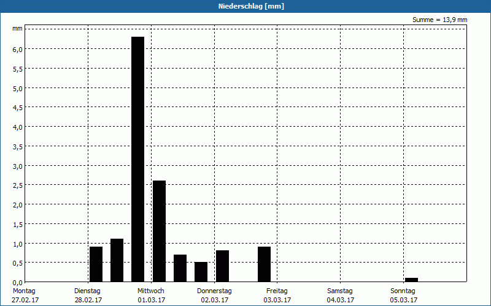Viewport: 491px width, 306px height.
Task: Click the Montag day label
Action: coord(24,291)
